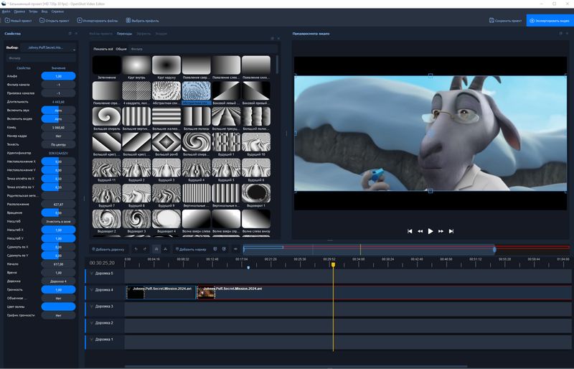This screenshot has width=574, height=369.
Task: Expand the Track 5 header arrow
Action: coord(91,274)
